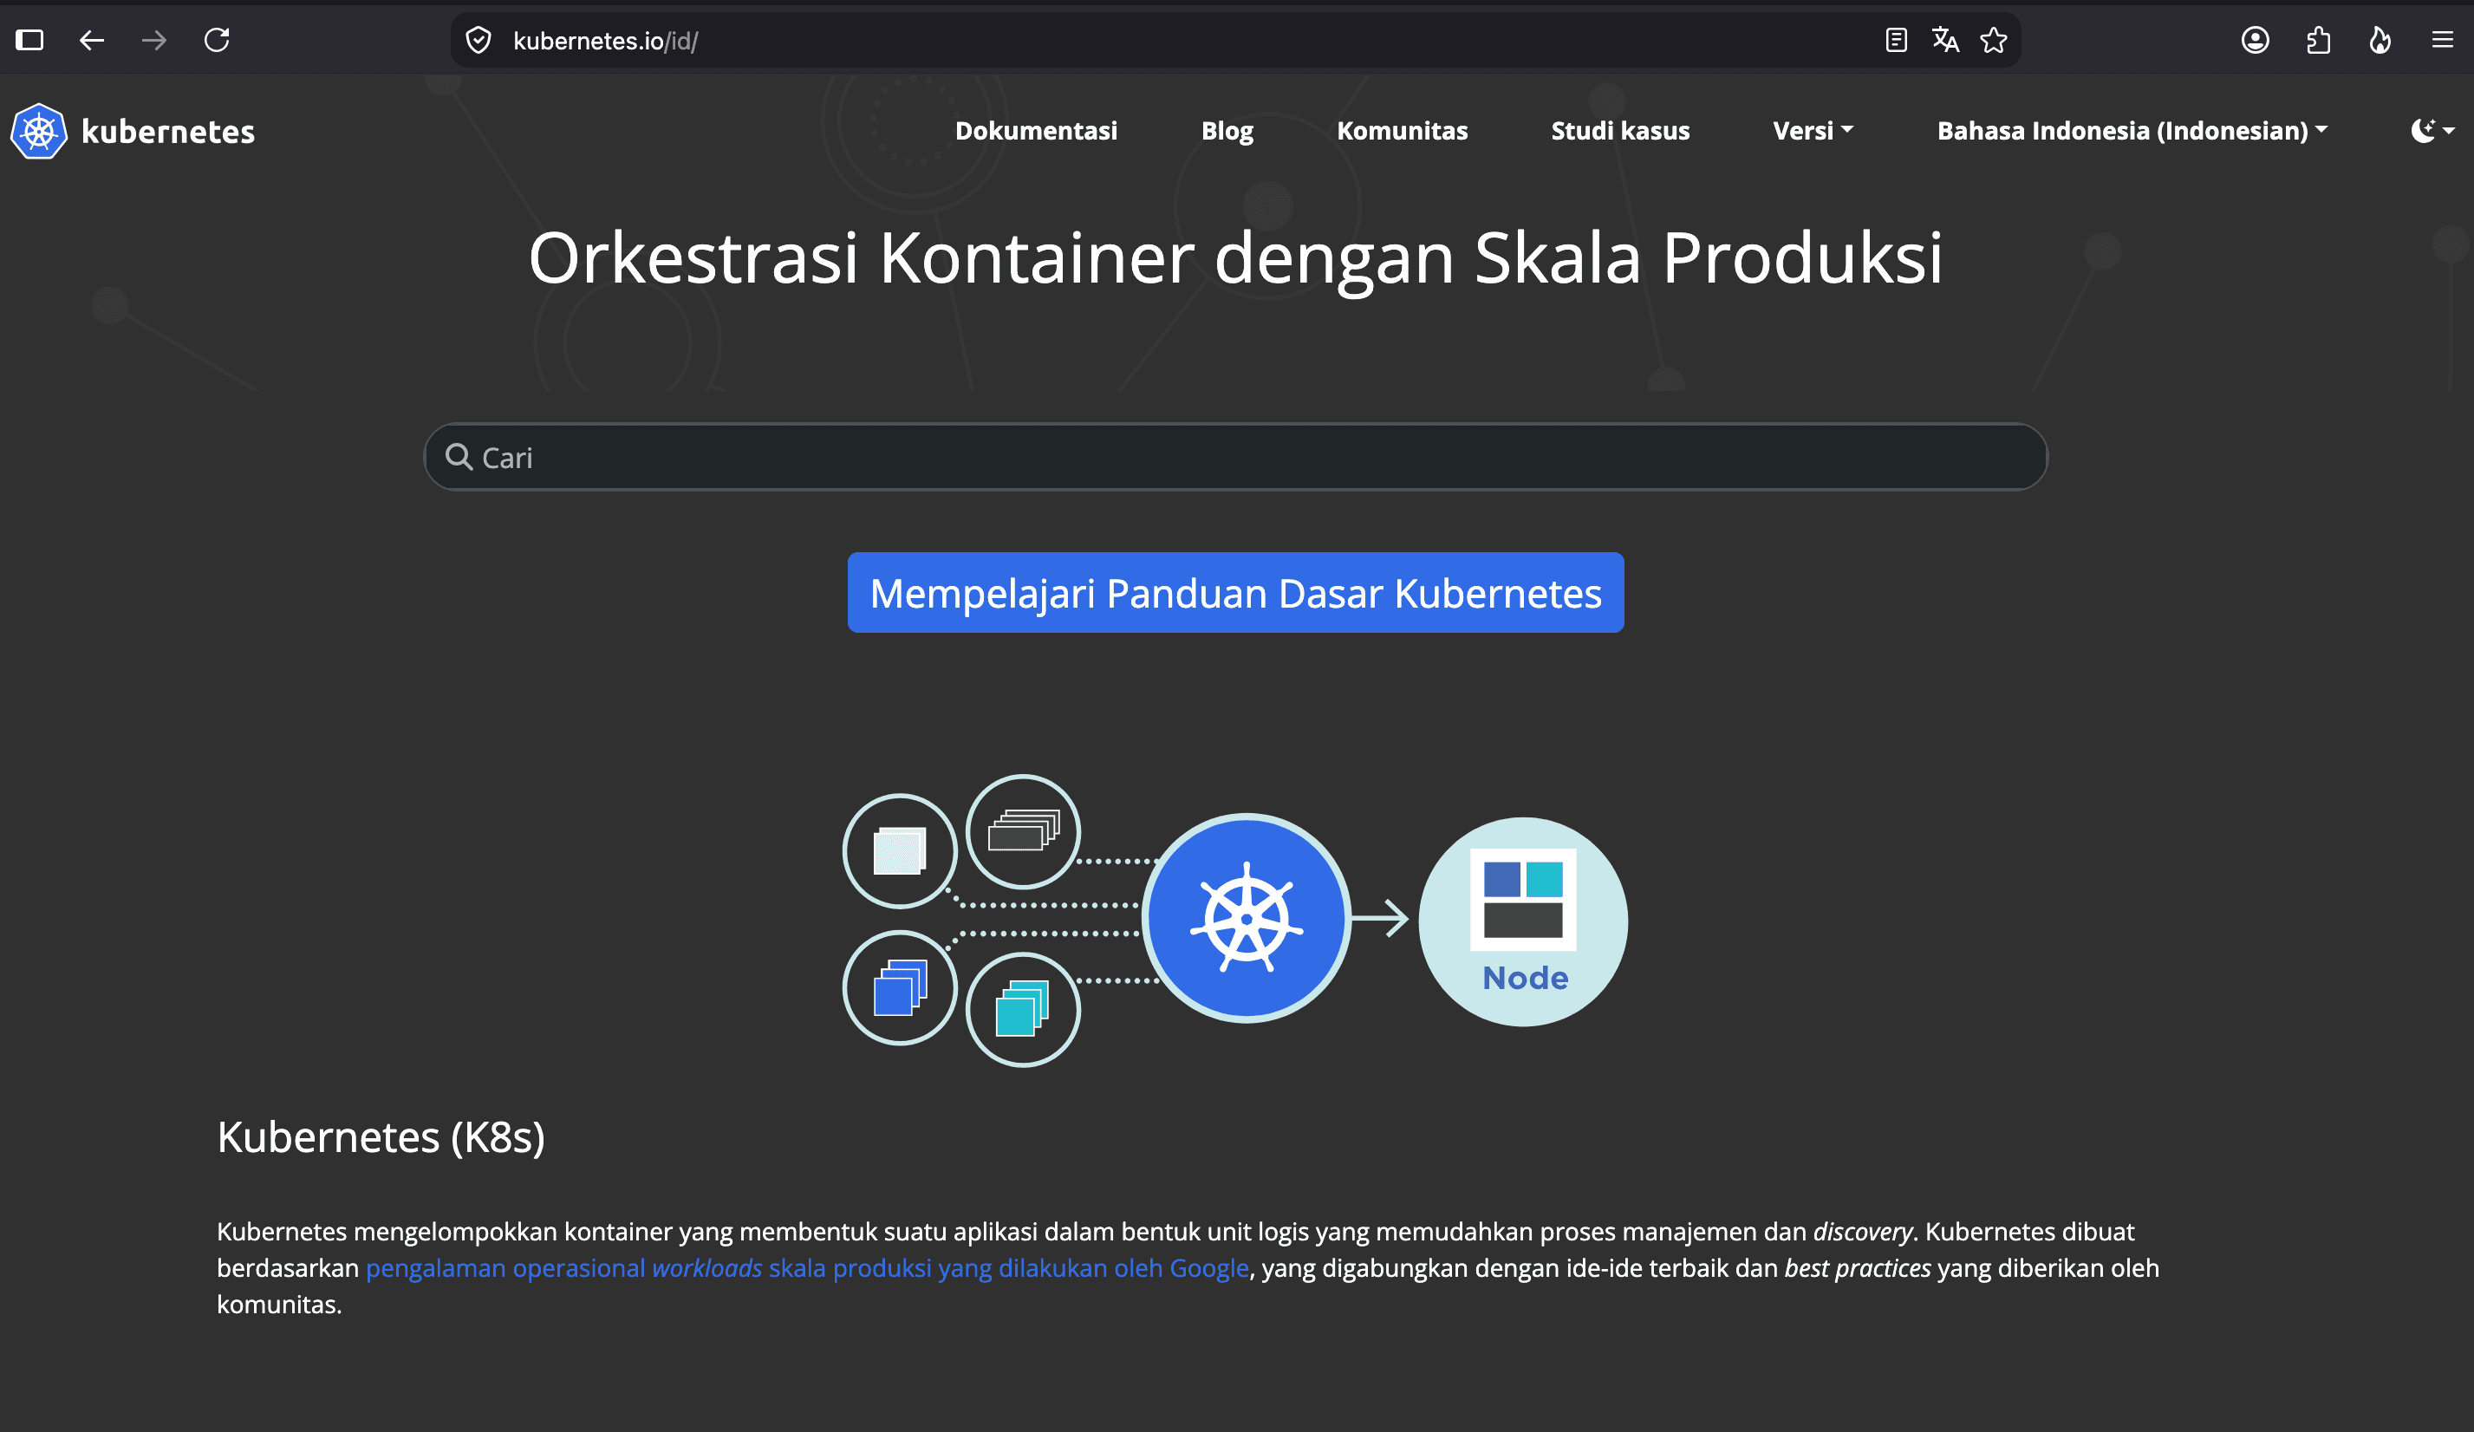Click the kubernetes wordmark home link

click(168, 132)
